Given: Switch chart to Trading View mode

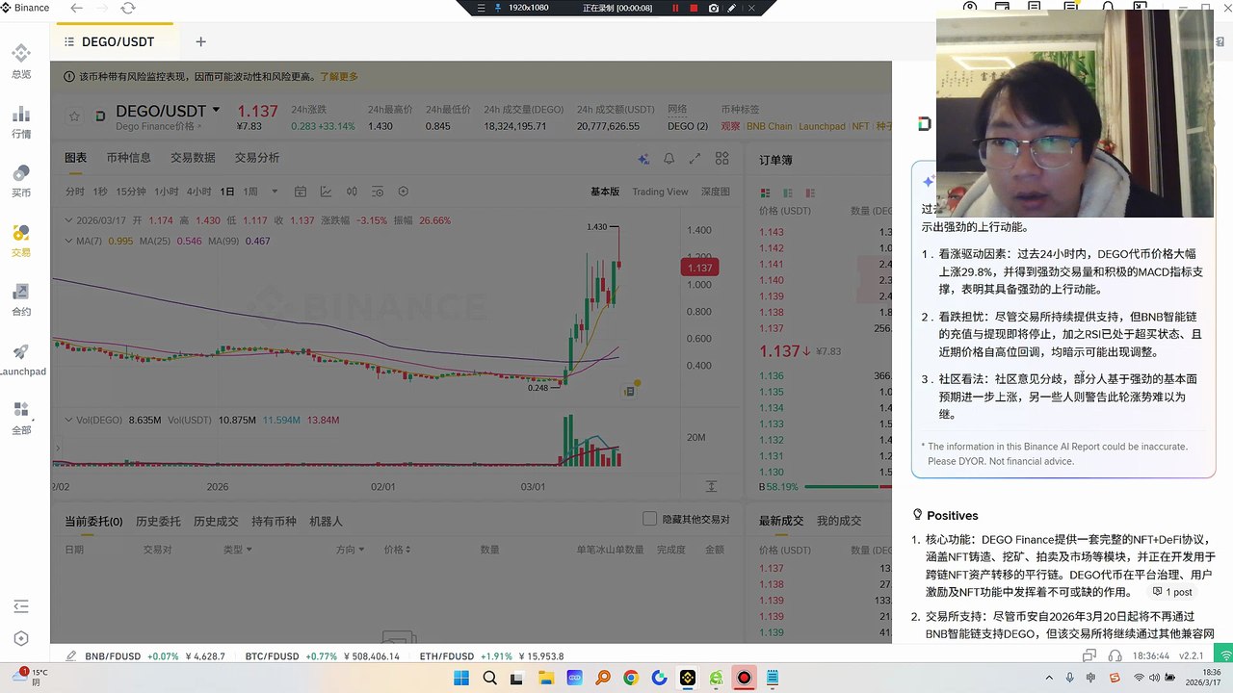Looking at the screenshot, I should [660, 192].
